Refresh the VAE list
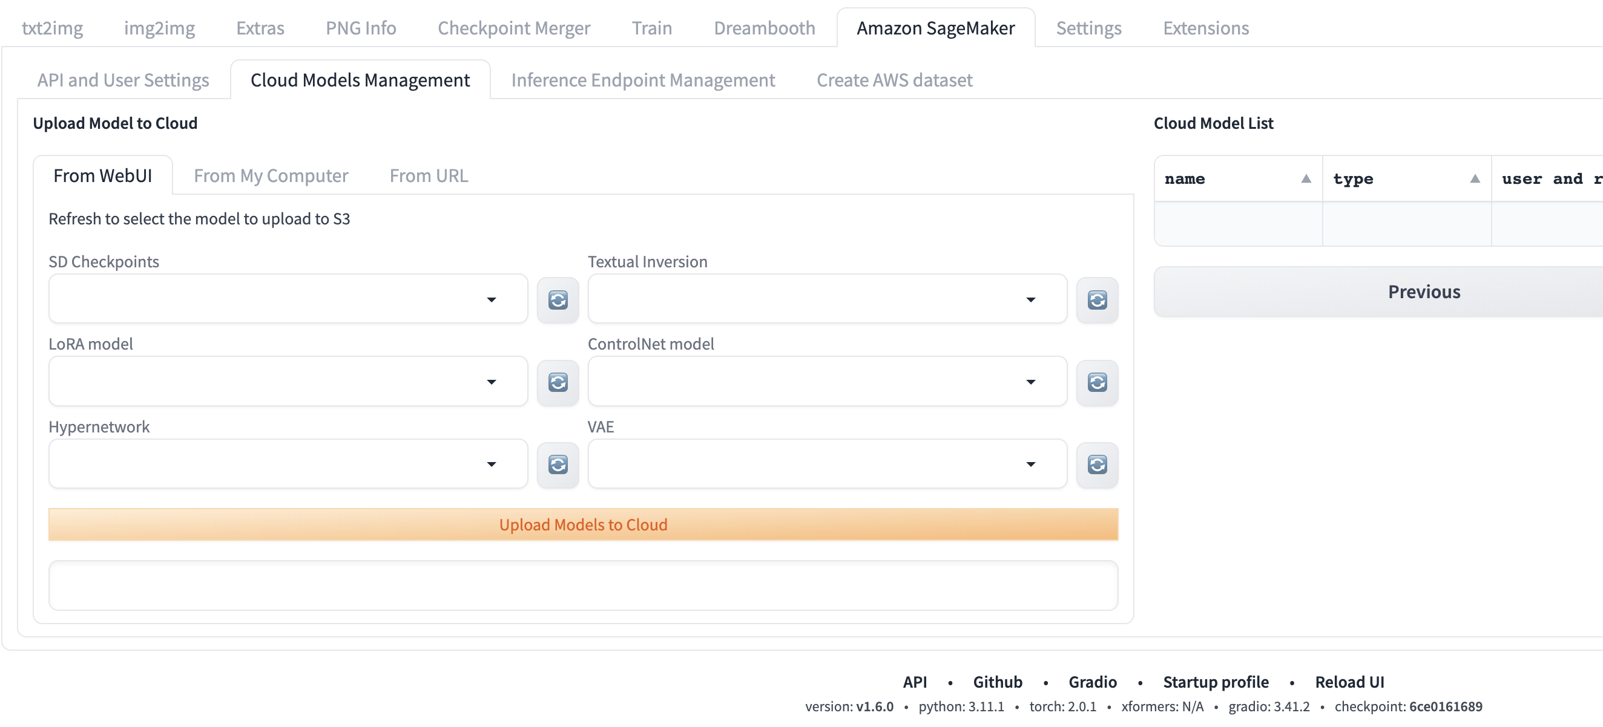1603x727 pixels. [x=1096, y=465]
